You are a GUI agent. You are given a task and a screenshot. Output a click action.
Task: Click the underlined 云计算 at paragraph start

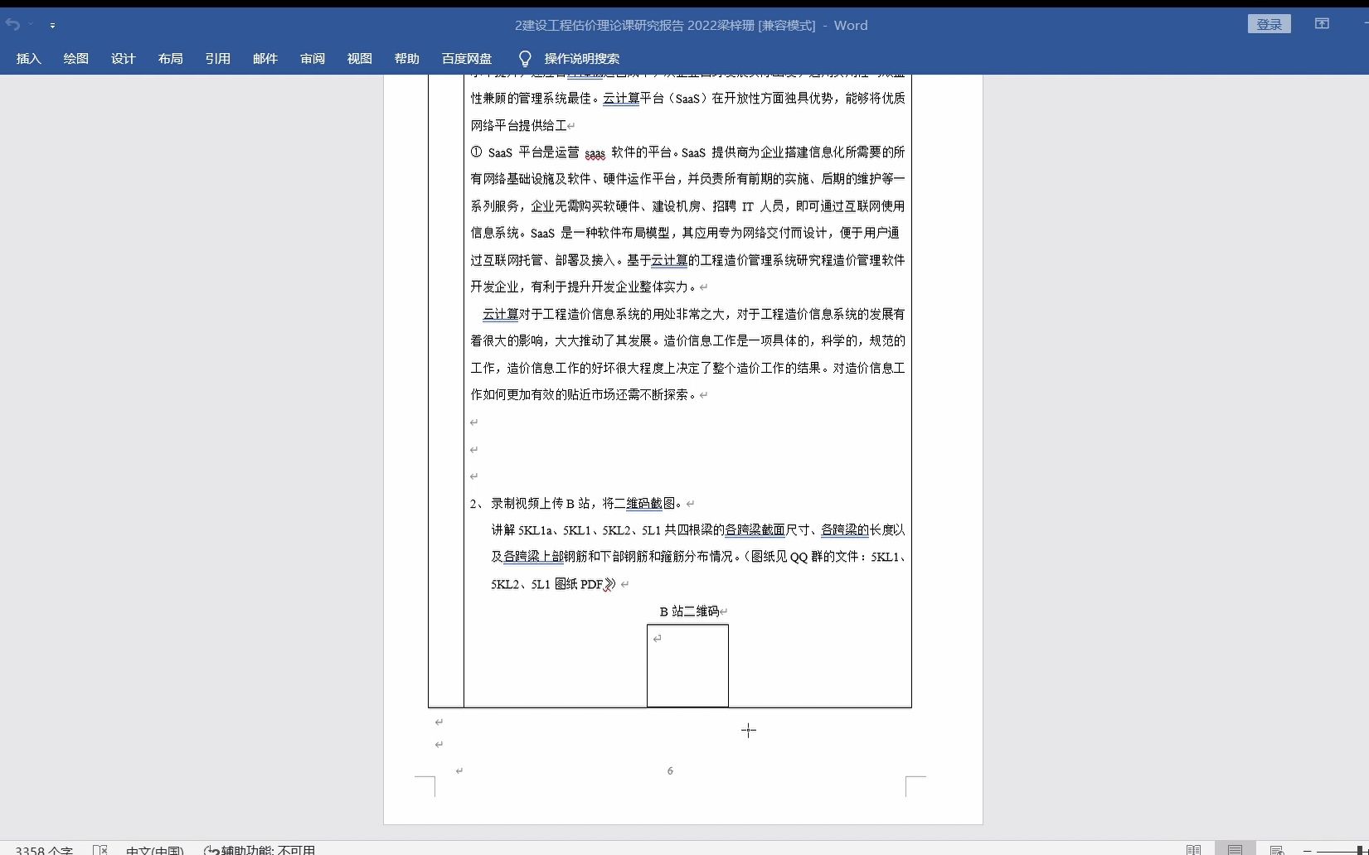(x=501, y=314)
